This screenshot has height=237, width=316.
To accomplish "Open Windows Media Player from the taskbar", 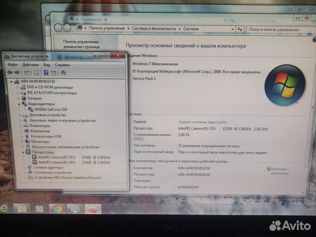I will coord(39,209).
